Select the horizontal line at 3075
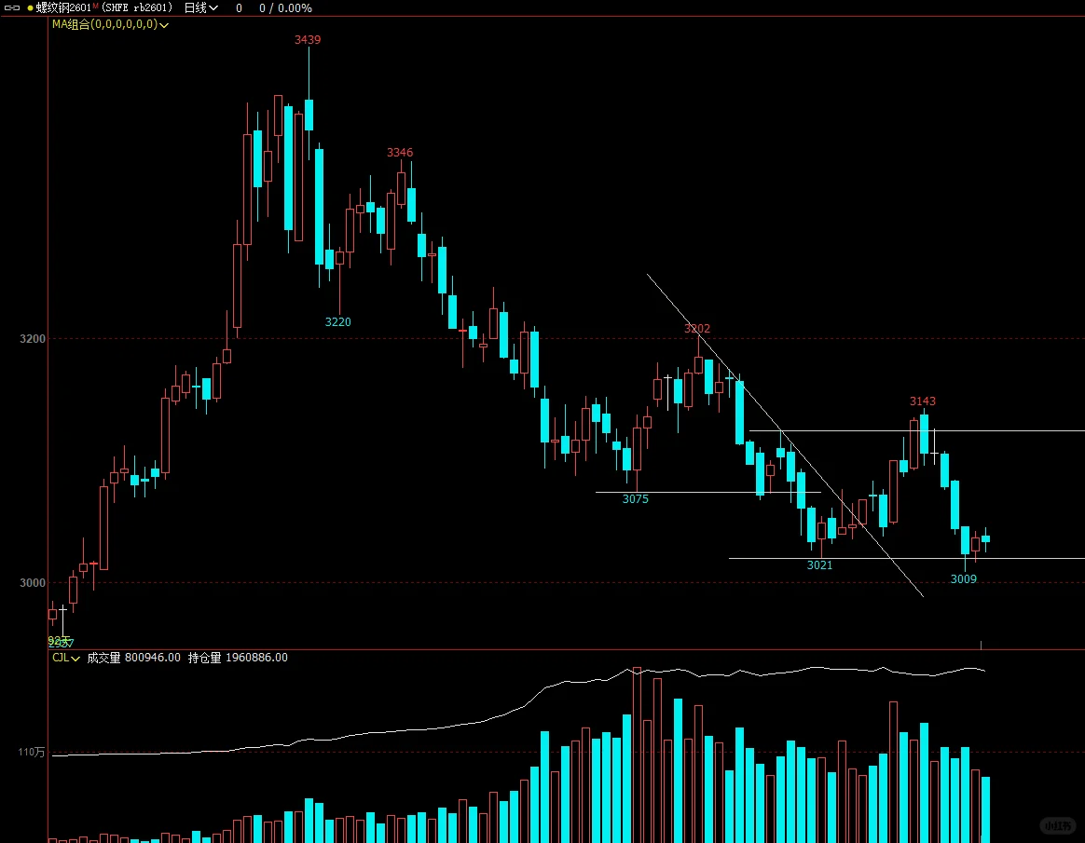Viewport: 1085px width, 843px height. point(707,492)
